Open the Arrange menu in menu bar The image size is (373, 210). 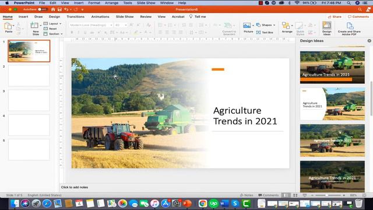111,3
